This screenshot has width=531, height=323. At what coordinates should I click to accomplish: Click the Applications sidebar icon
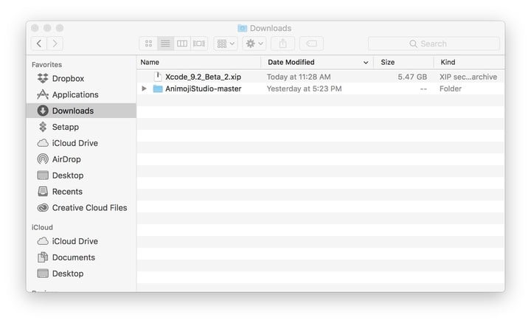(43, 94)
